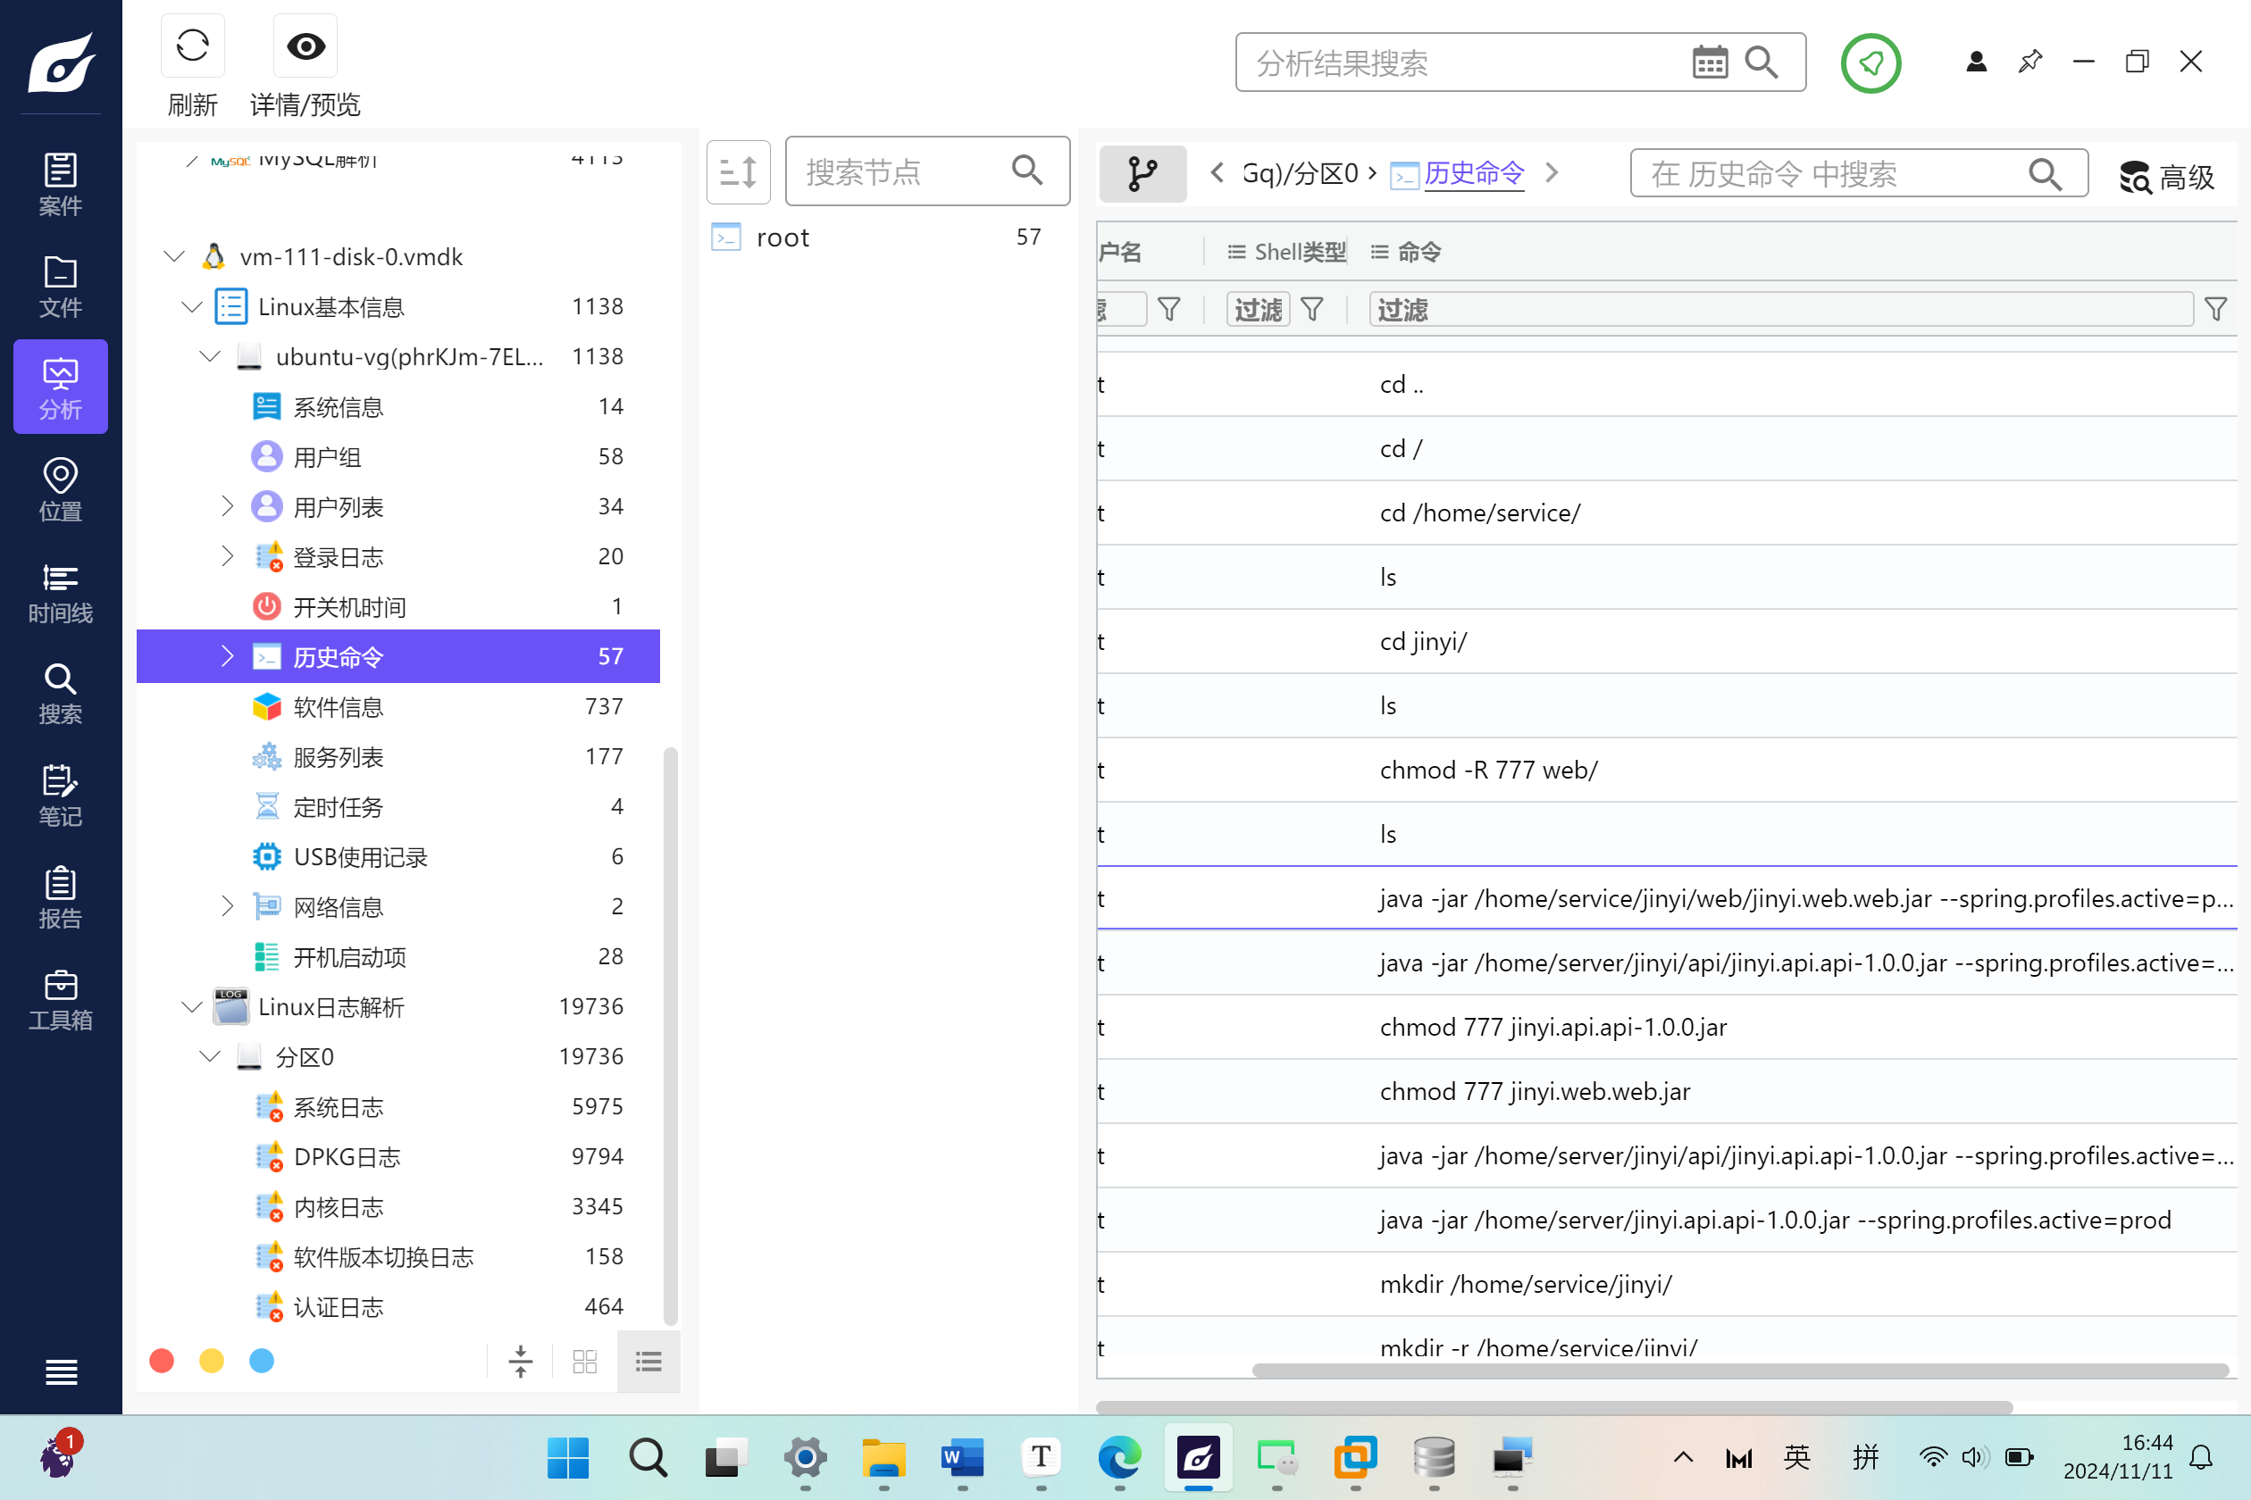2251x1500 pixels.
Task: Click the branch tree view icon
Action: click(x=1142, y=173)
